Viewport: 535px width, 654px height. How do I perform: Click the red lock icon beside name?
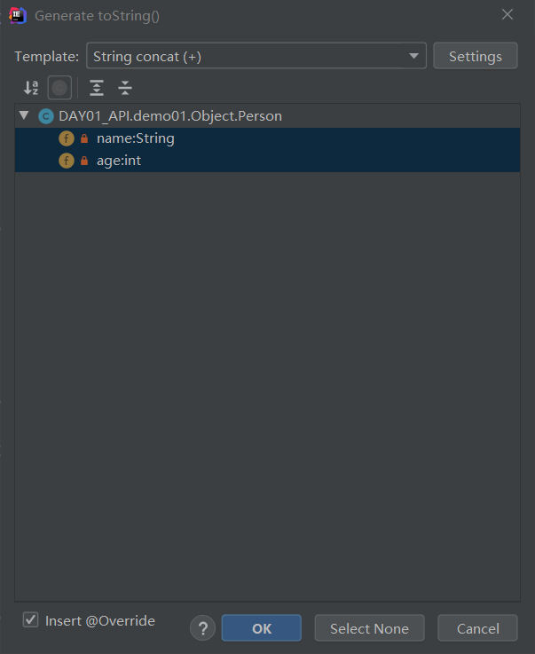tap(84, 138)
